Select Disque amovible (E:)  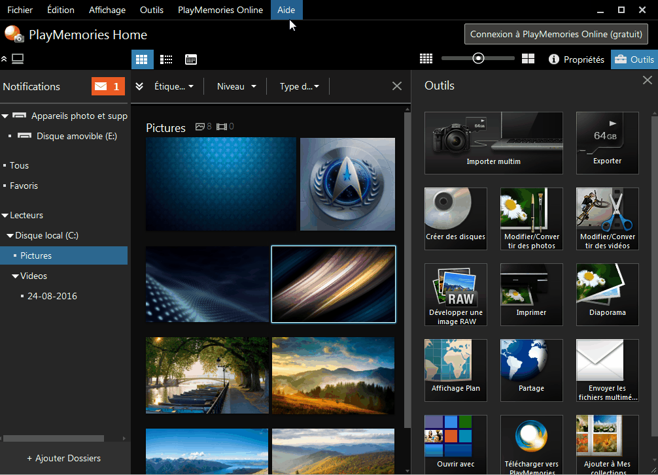77,137
